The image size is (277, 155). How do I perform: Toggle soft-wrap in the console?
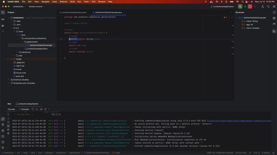coord(8,122)
